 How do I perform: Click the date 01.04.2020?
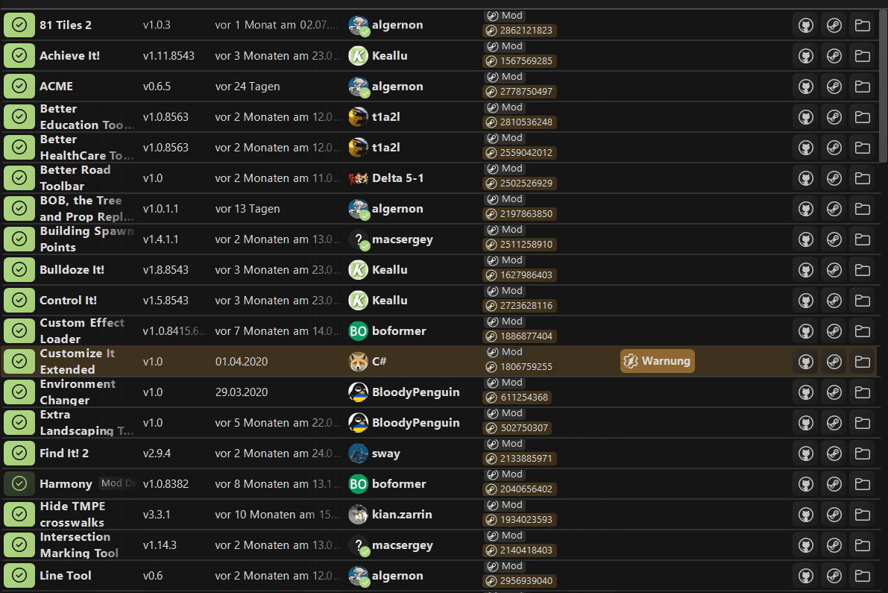click(242, 361)
